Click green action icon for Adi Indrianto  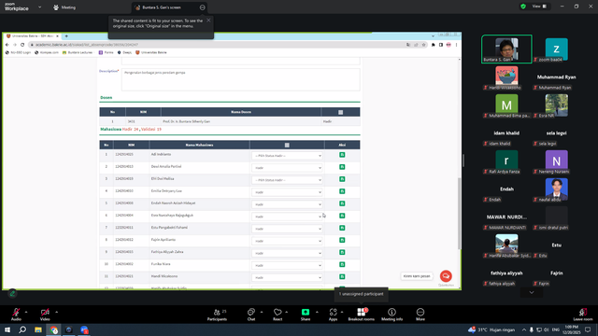342,155
